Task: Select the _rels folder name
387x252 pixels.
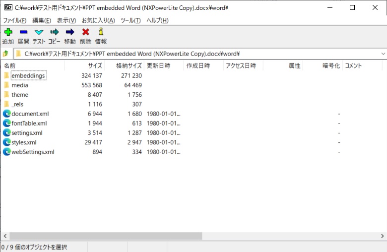Action: point(17,104)
